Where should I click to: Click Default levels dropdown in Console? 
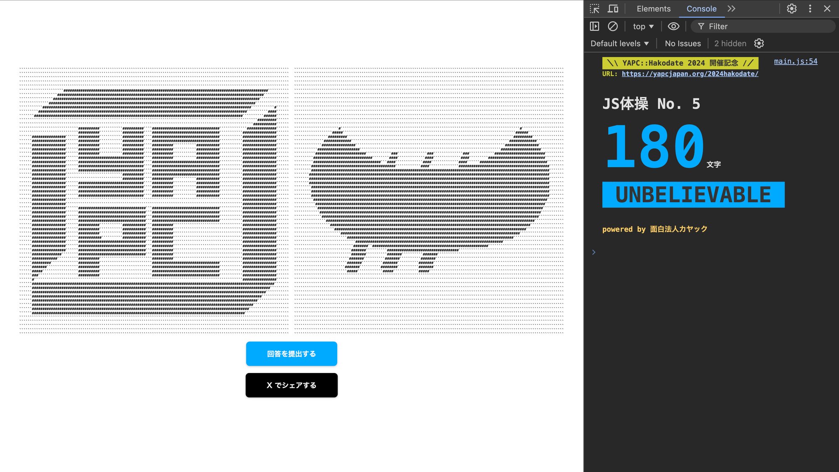[620, 43]
